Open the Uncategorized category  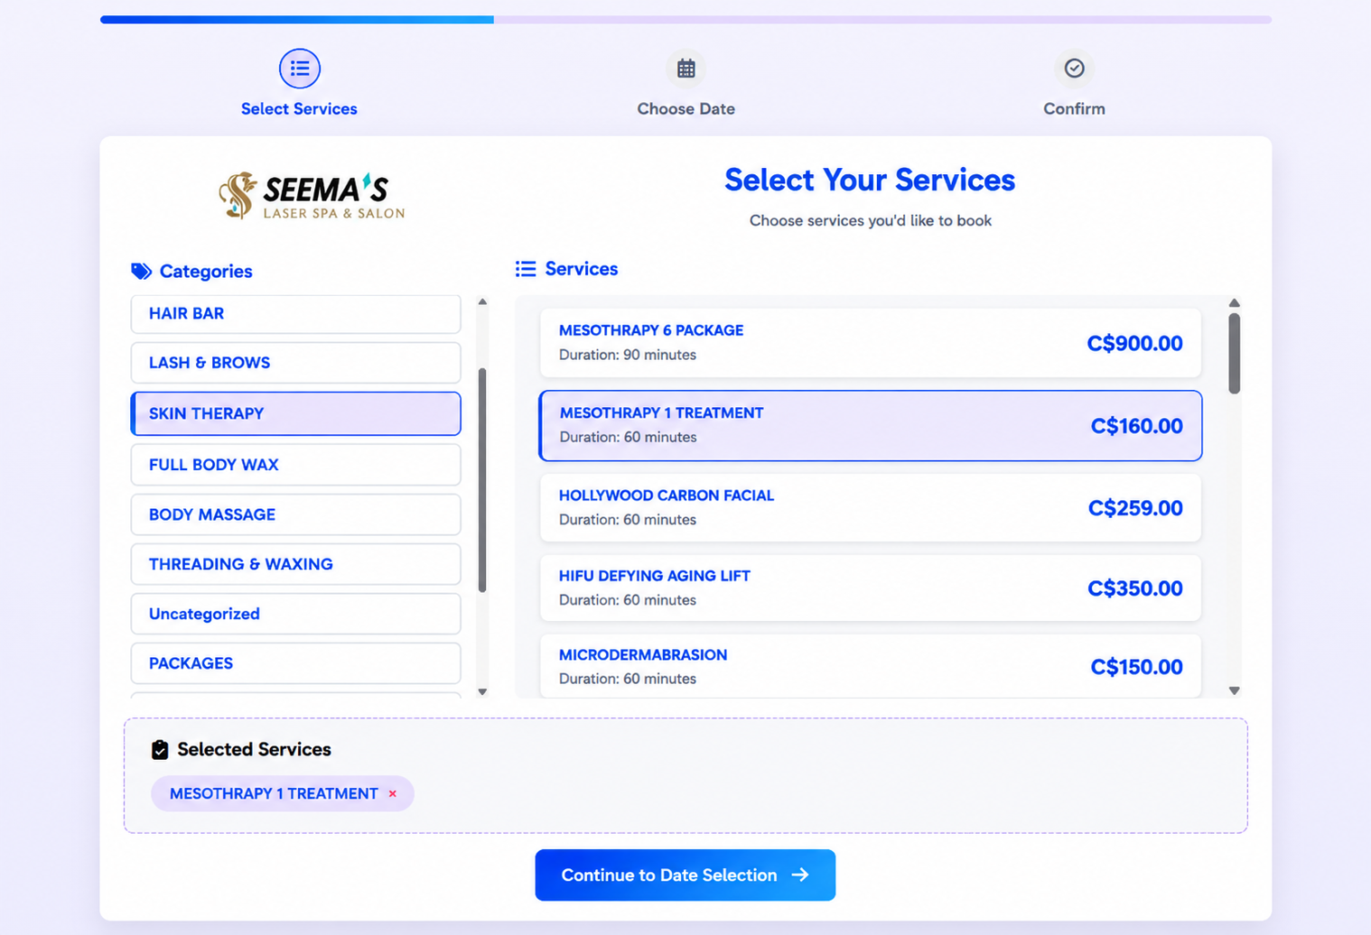click(296, 614)
